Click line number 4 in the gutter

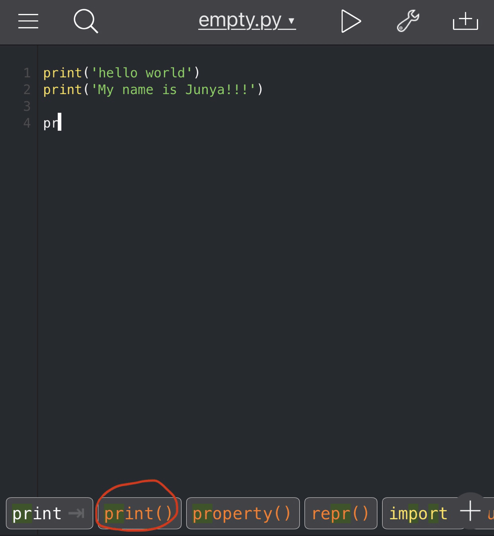[x=26, y=123]
